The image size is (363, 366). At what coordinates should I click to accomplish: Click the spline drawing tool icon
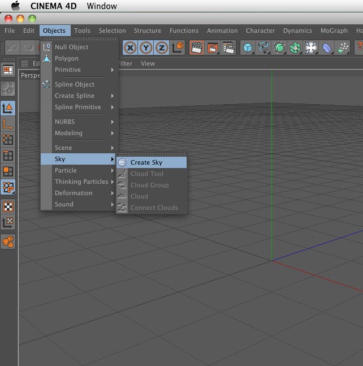click(263, 48)
